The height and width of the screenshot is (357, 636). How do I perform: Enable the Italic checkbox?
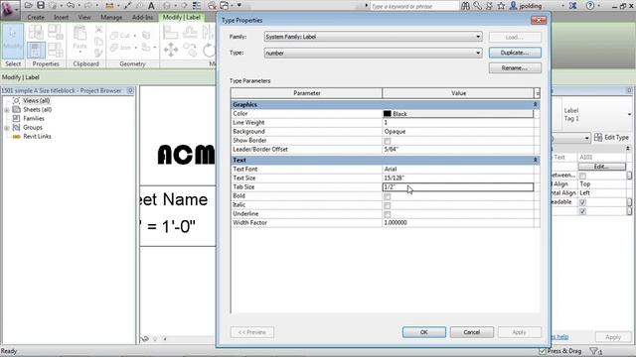click(x=388, y=205)
